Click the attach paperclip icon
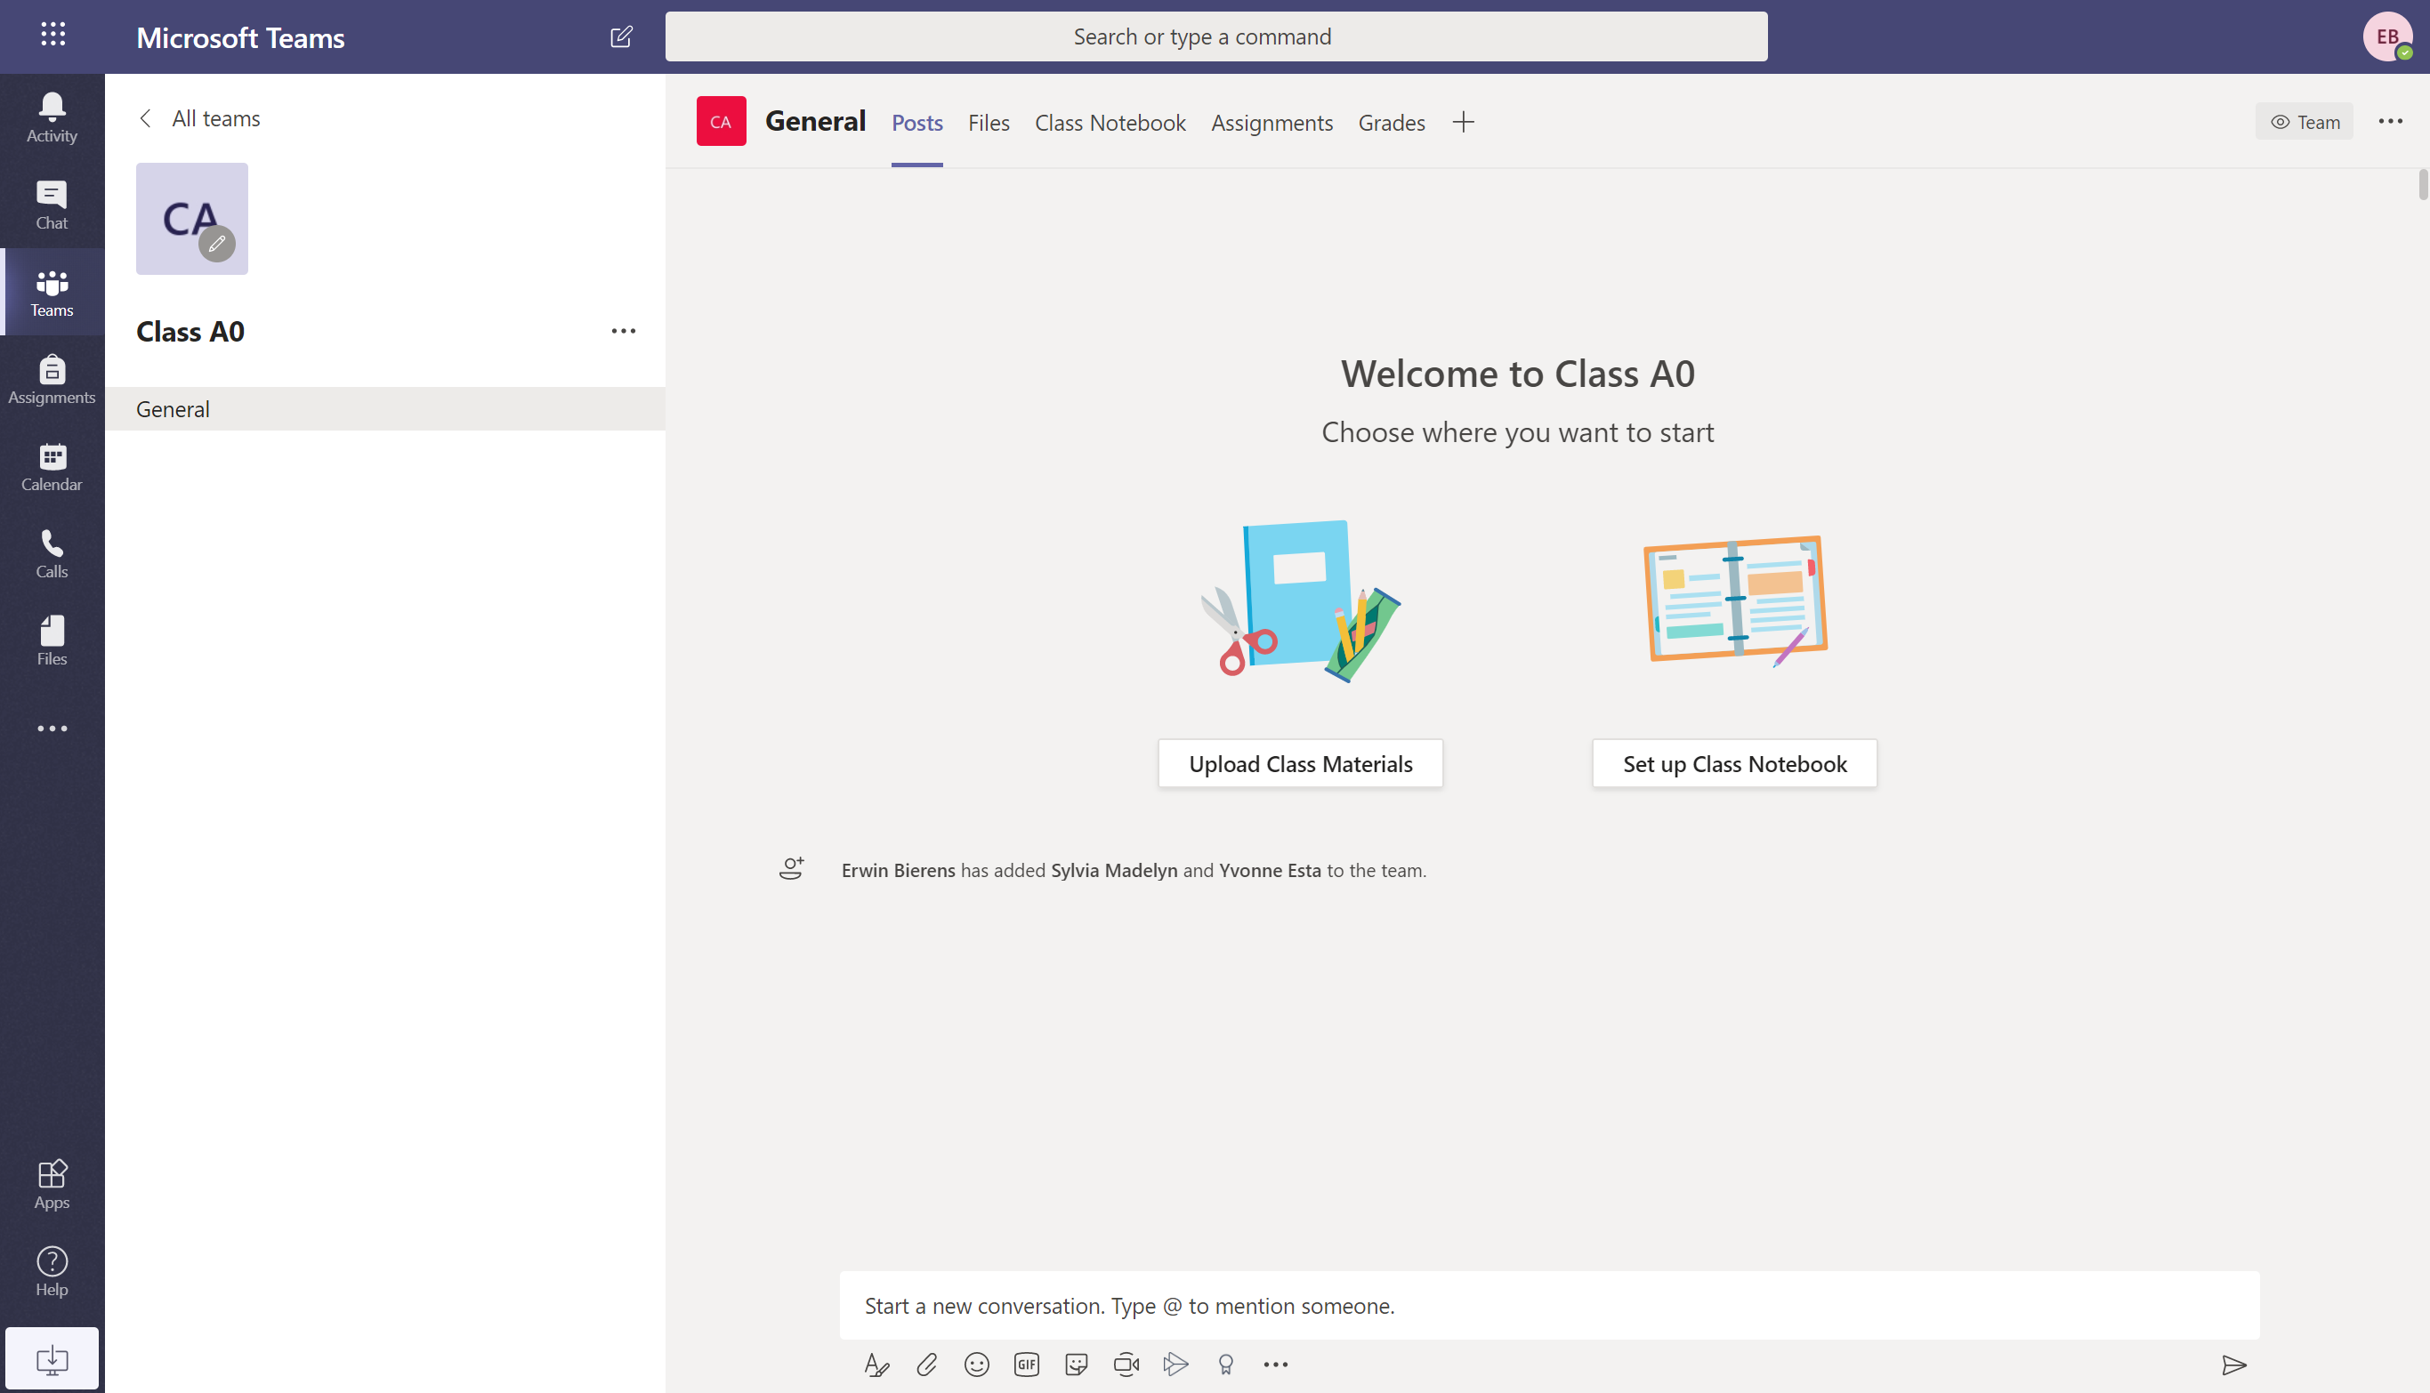 pos(926,1365)
